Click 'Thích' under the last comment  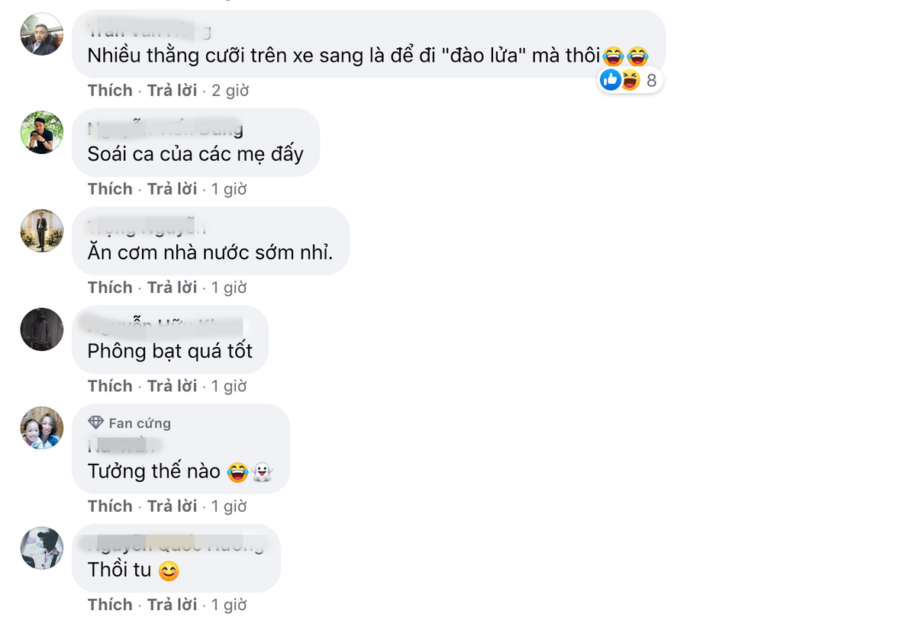[x=109, y=604]
